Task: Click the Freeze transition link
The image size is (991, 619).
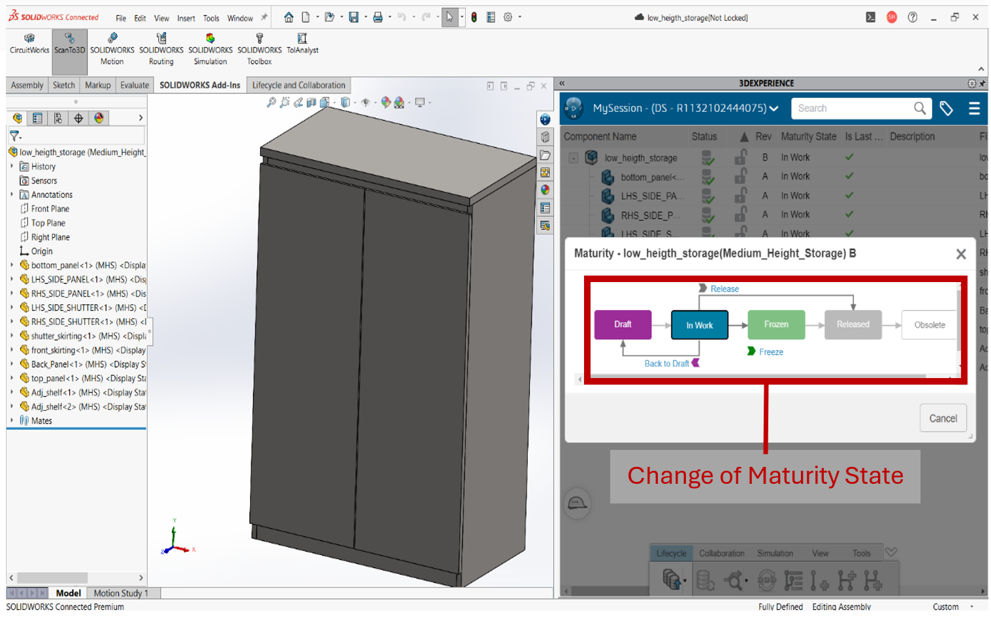Action: [771, 352]
